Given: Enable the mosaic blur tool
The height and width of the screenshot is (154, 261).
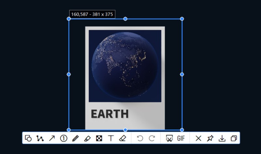Looking at the screenshot, I should click(99, 138).
